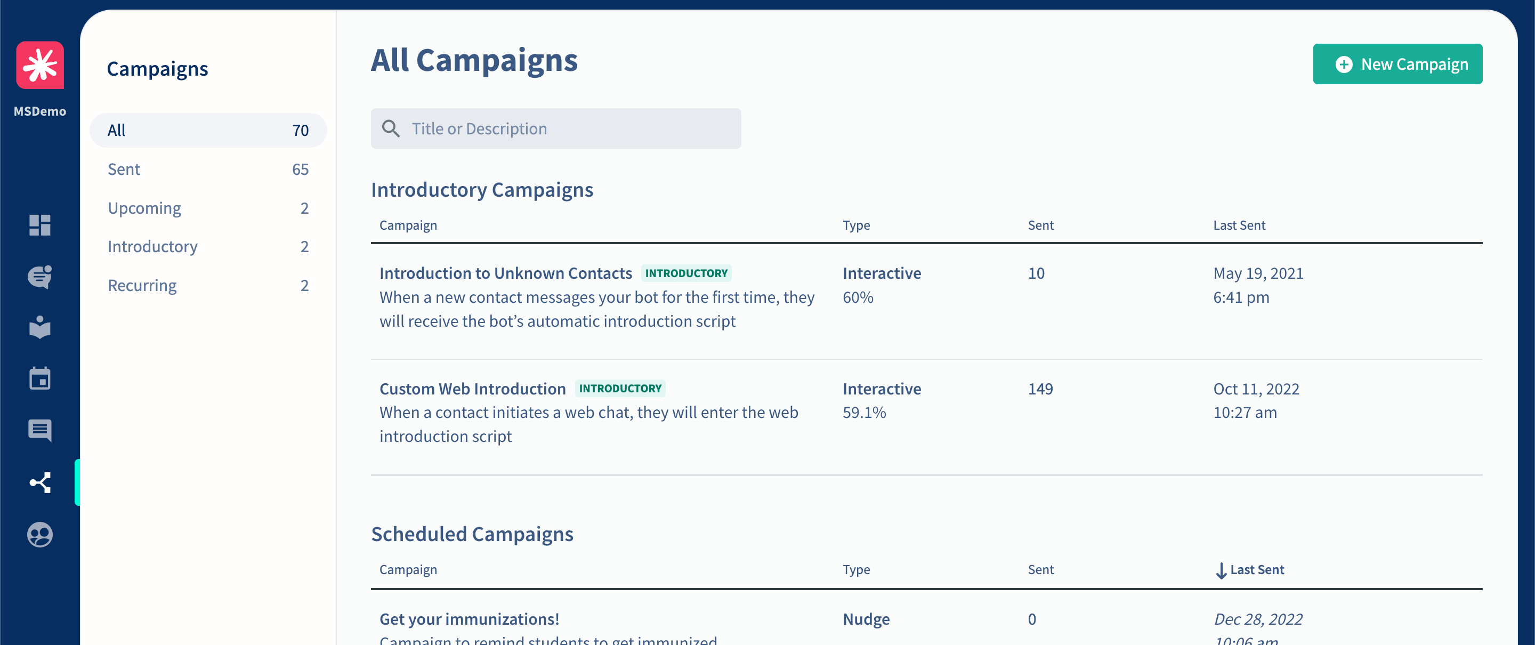Select the Upcoming campaigns filter
1535x645 pixels.
tap(208, 208)
